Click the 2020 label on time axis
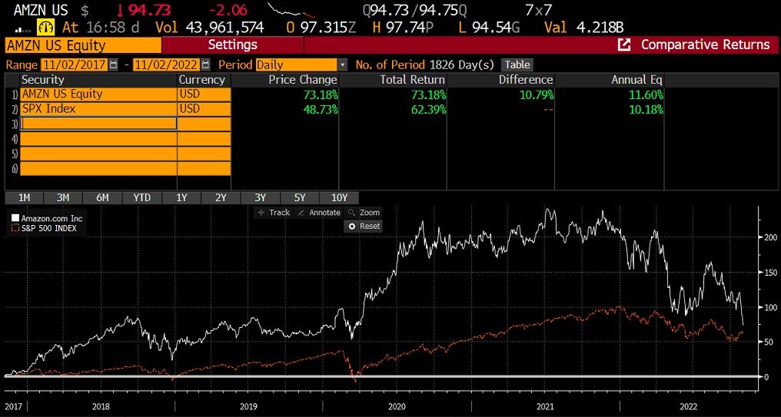 pos(397,406)
